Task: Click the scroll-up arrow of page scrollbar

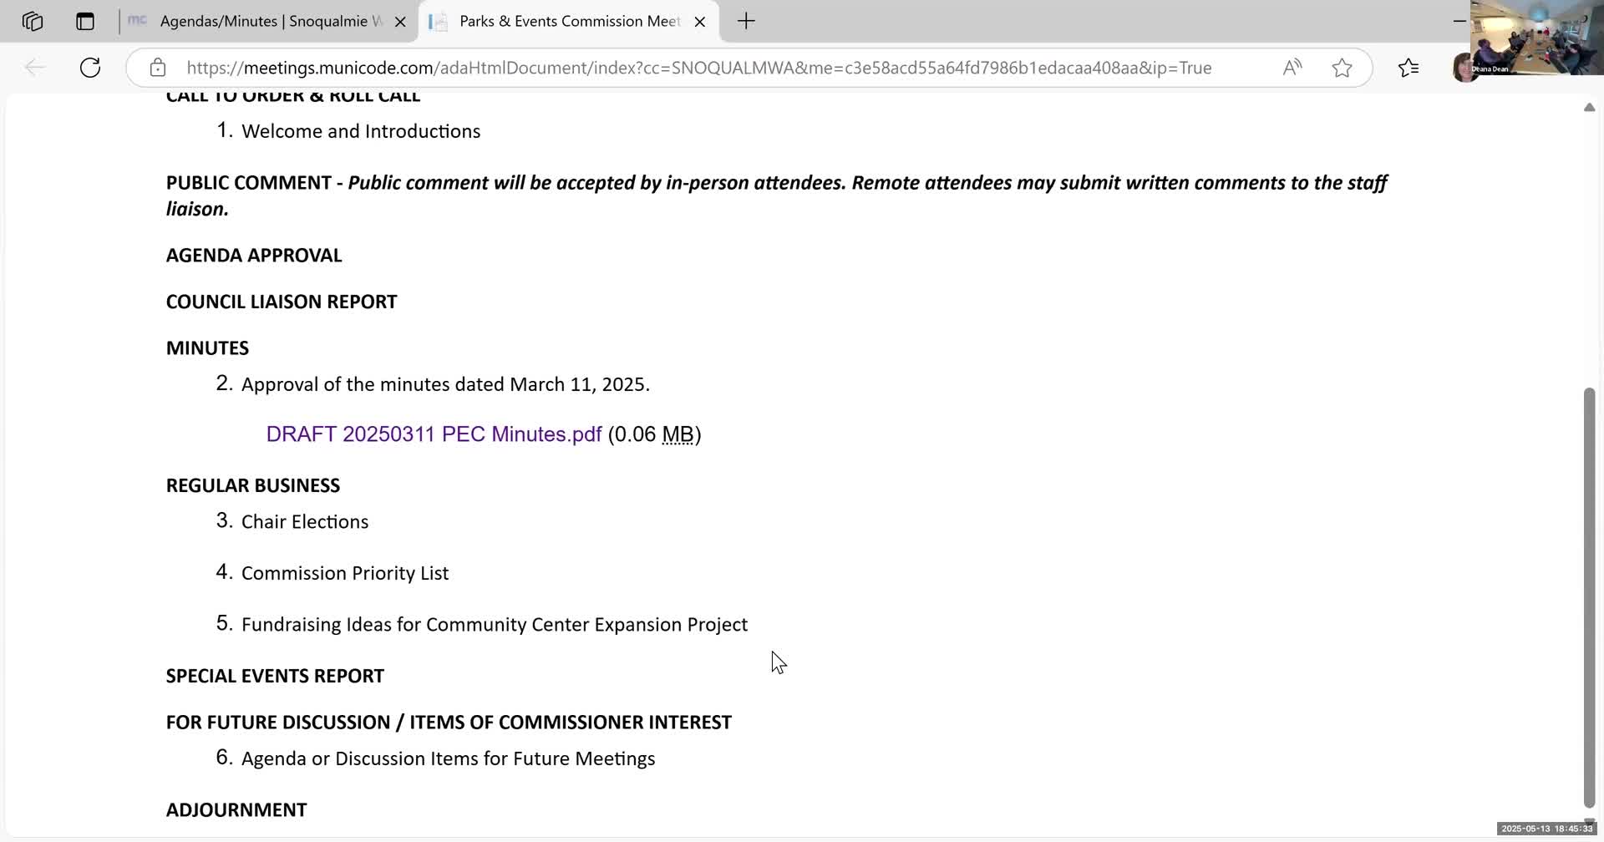Action: [x=1589, y=108]
